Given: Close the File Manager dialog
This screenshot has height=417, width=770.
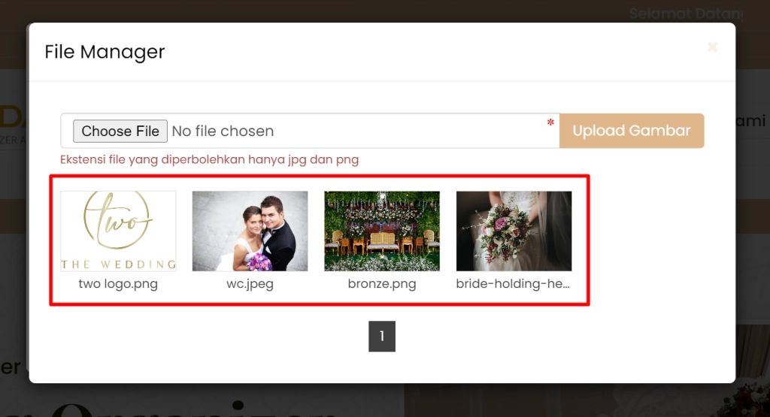Looking at the screenshot, I should click(x=712, y=47).
